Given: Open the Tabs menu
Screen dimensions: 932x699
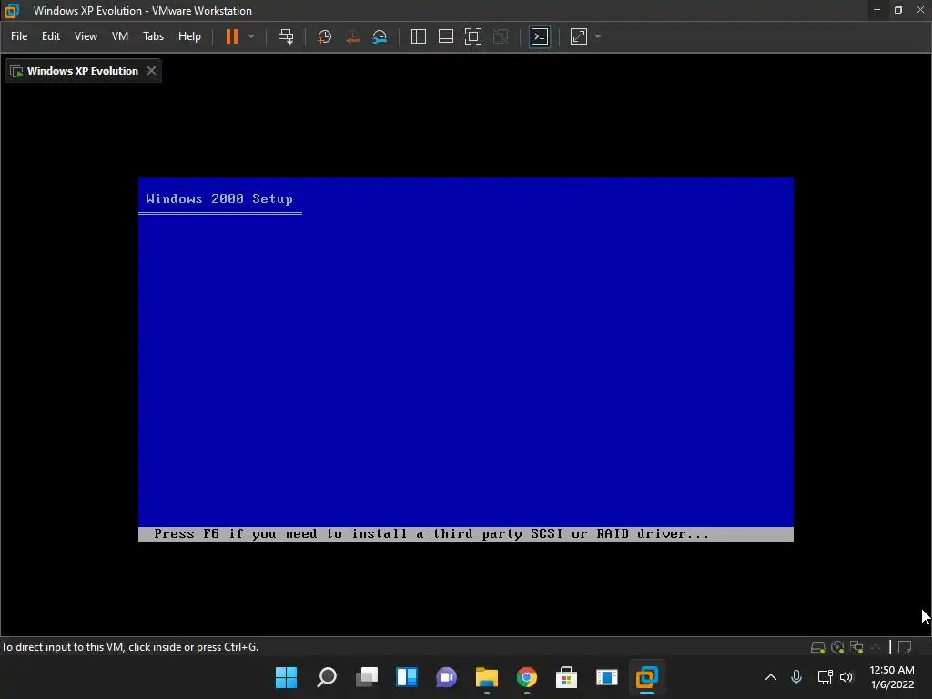Looking at the screenshot, I should pyautogui.click(x=153, y=36).
